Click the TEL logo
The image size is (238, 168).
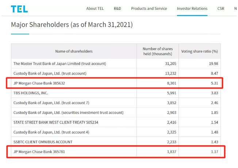pyautogui.click(x=19, y=9)
